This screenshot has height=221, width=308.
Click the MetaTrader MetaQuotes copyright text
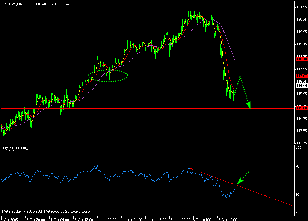47,212
